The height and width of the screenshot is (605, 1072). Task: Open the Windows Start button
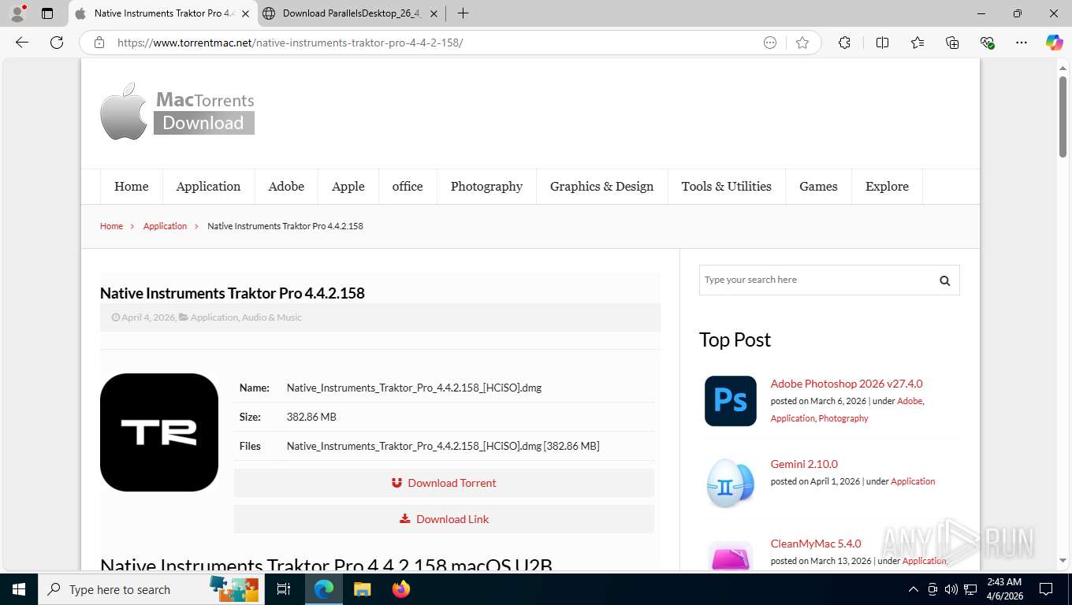pyautogui.click(x=19, y=589)
